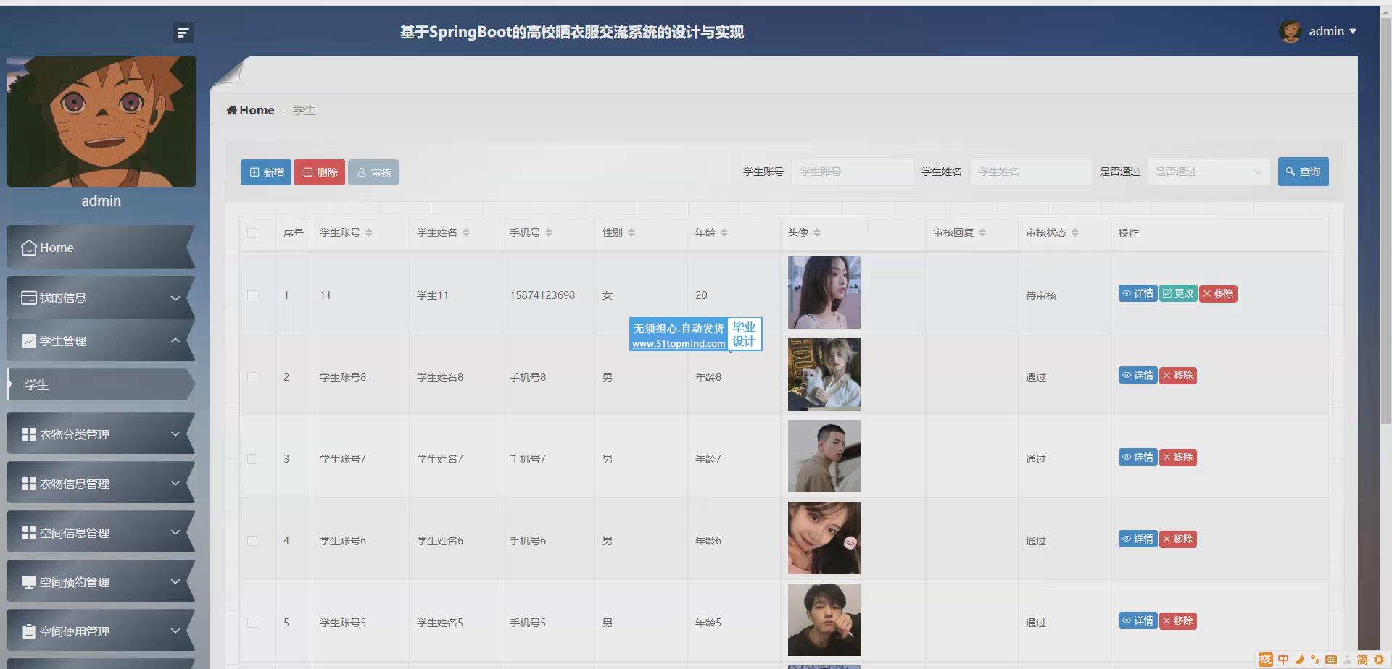Expand the 空间预约管理 chevron
This screenshot has height=669, width=1392.
coord(175,581)
